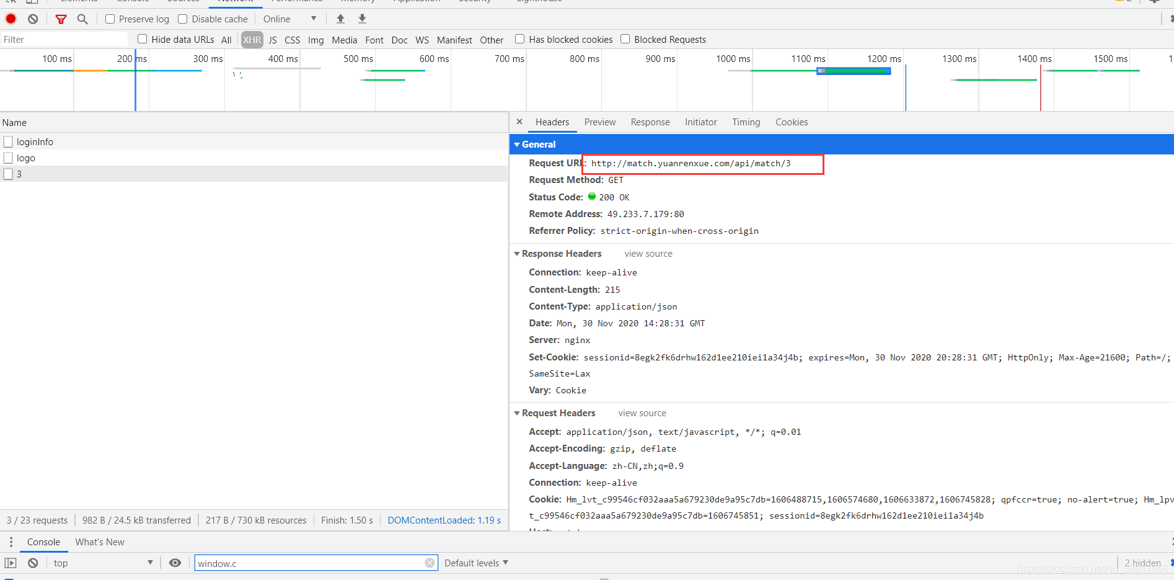Image resolution: width=1174 pixels, height=580 pixels.
Task: Filter requests by CSS
Action: pos(292,40)
